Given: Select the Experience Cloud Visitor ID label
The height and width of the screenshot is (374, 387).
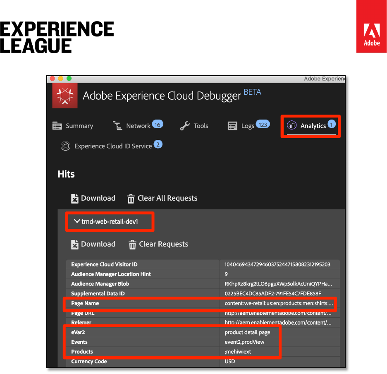Looking at the screenshot, I should click(104, 264).
